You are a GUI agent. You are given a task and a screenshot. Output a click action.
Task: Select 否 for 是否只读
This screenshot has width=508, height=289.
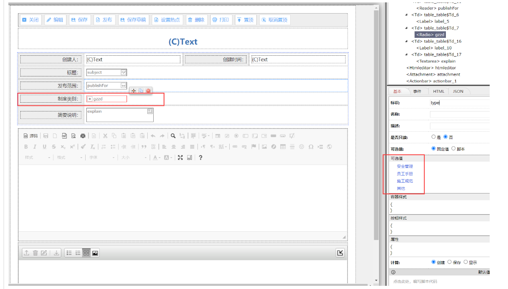pos(445,137)
